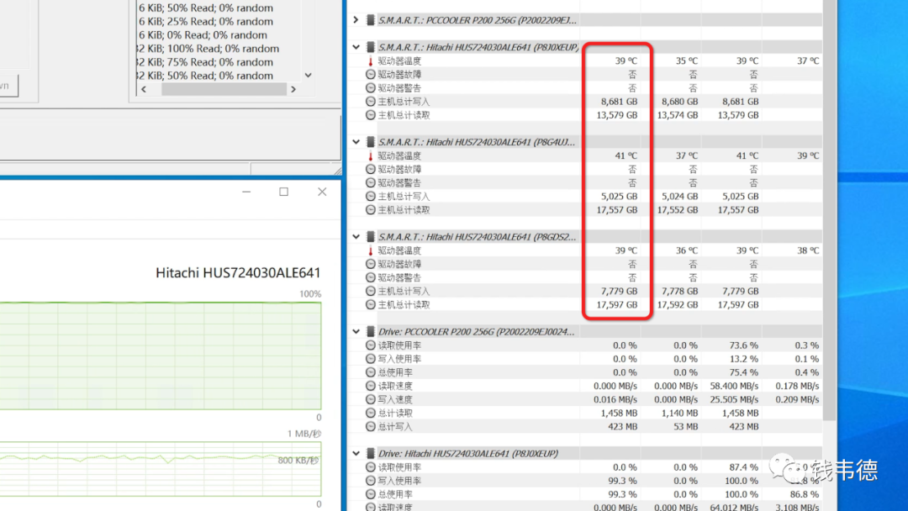The width and height of the screenshot is (908, 511).
Task: Click the 7,778 GB value
Action: pyautogui.click(x=680, y=291)
